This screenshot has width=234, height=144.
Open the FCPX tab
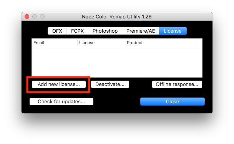tap(77, 31)
